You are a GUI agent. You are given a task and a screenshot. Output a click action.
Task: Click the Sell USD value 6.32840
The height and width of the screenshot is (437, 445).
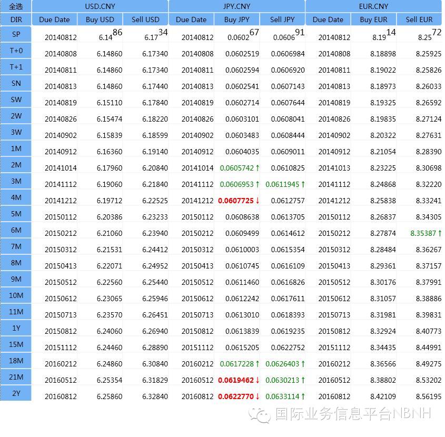155,396
